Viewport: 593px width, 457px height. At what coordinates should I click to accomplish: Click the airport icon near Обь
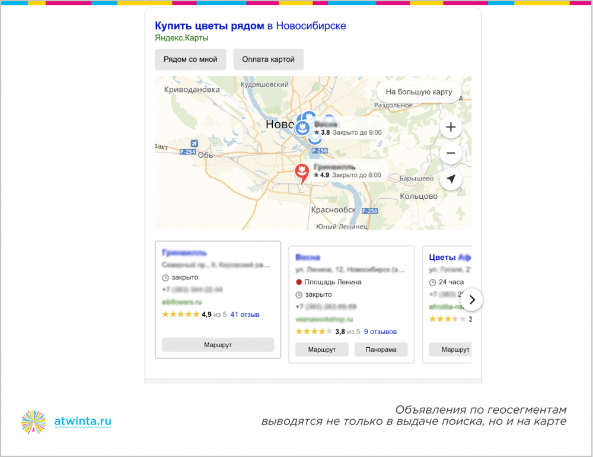coord(194,144)
